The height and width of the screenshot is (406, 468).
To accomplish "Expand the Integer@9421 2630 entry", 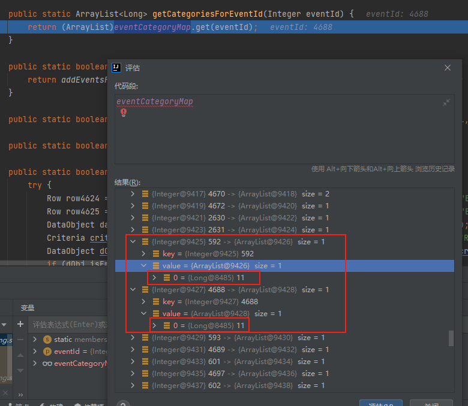I will [x=133, y=218].
